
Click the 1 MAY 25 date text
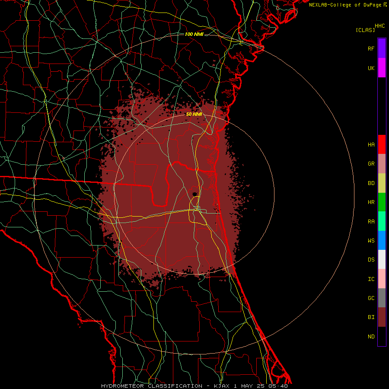(x=249, y=386)
